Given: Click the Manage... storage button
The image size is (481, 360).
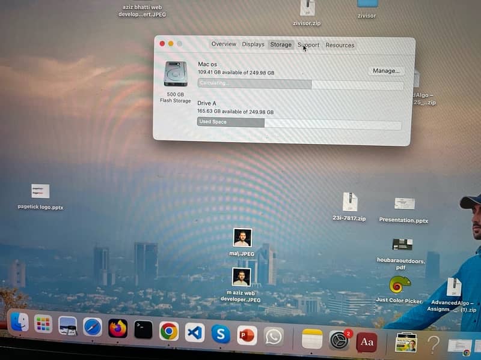Looking at the screenshot, I should tap(386, 71).
